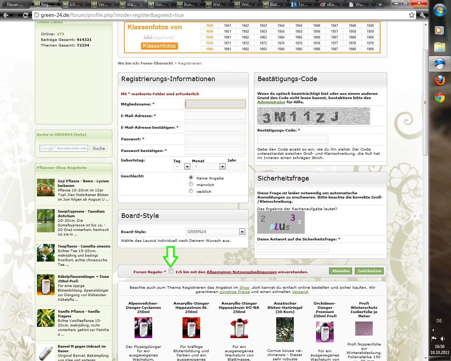This screenshot has height=361, width=451.
Task: Open the wrench settings menu
Action: [422, 15]
